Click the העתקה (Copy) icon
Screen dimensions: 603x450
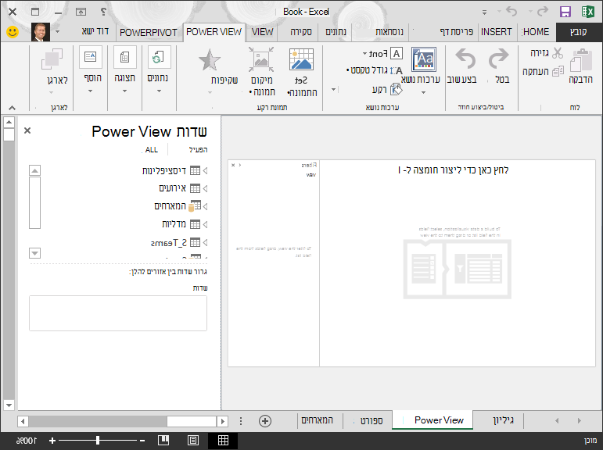click(558, 71)
